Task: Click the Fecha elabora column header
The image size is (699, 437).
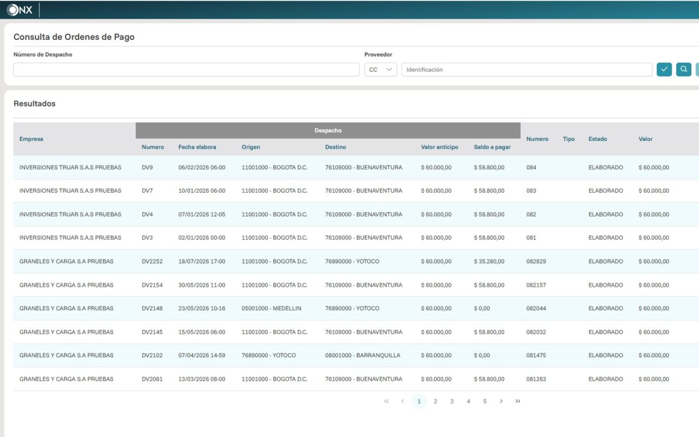Action: click(x=197, y=147)
